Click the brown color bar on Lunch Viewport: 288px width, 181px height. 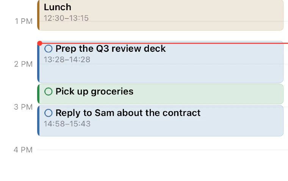pyautogui.click(x=38, y=15)
